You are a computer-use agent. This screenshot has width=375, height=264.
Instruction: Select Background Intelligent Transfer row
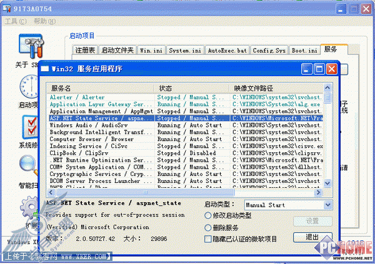pos(186,132)
